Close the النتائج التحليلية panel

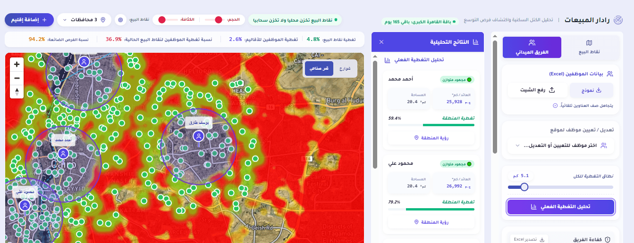pos(381,42)
